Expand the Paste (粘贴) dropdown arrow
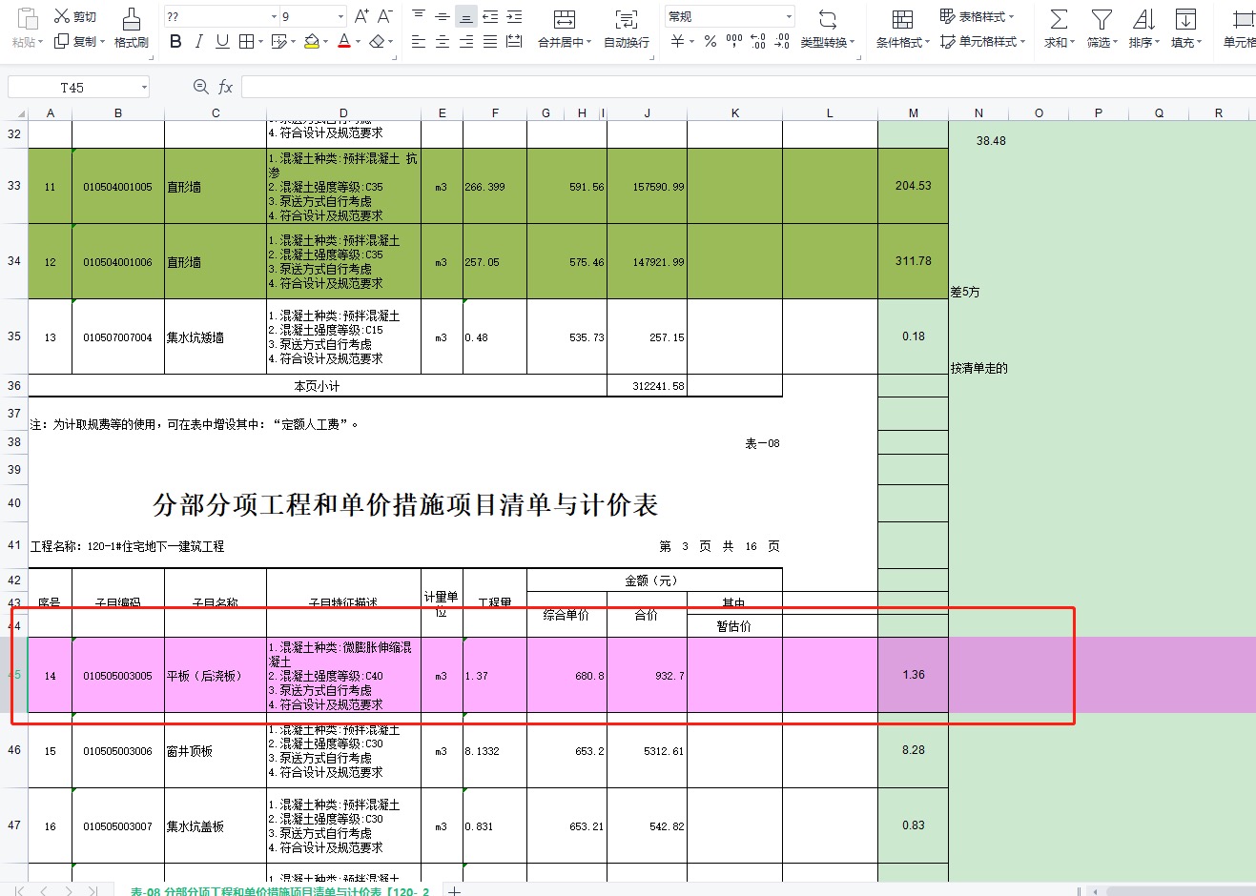The width and height of the screenshot is (1256, 896). click(41, 42)
